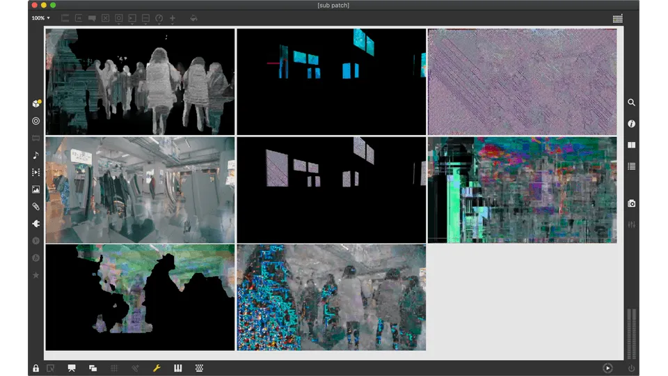Open the paint bucket format palette

(193, 18)
